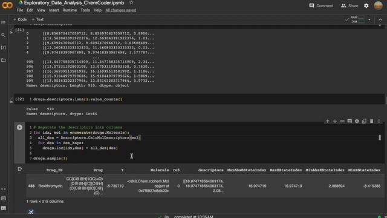Image resolution: width=387 pixels, height=218 pixels.
Task: Add a new Text cell
Action: pos(37,19)
